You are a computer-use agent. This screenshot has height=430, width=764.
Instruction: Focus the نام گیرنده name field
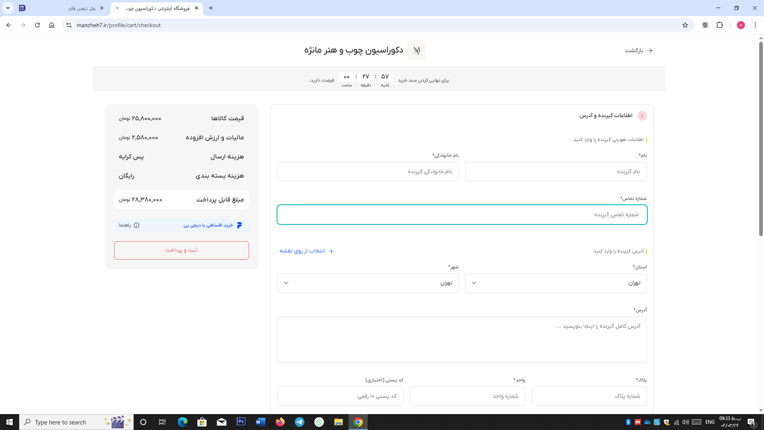pyautogui.click(x=556, y=172)
